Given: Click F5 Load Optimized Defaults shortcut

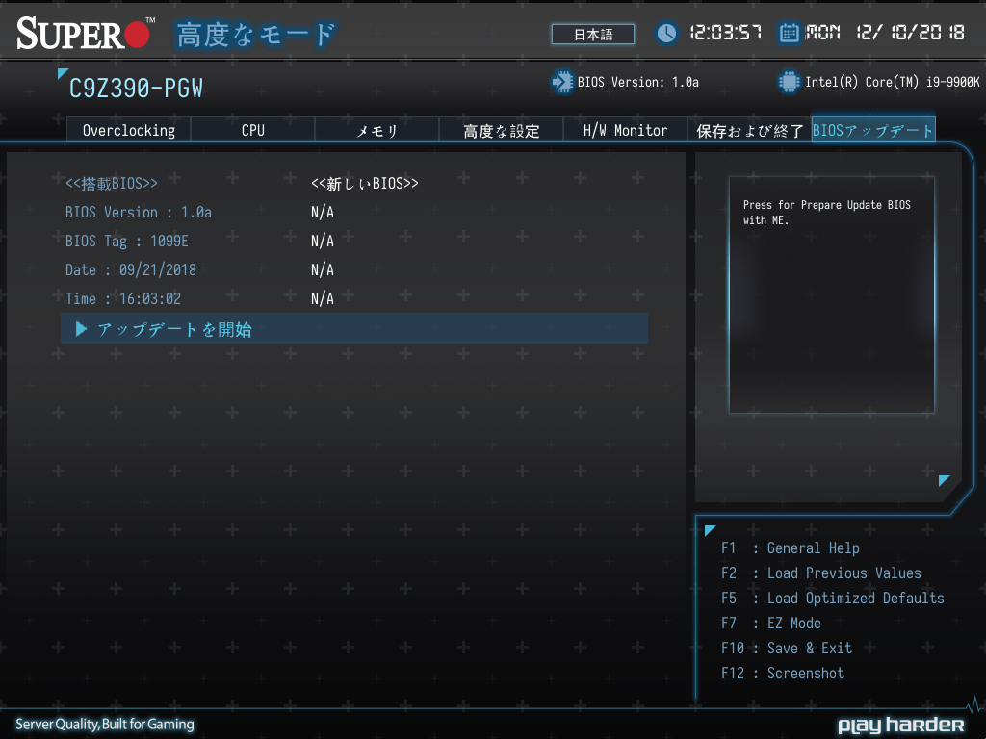Looking at the screenshot, I should click(833, 599).
